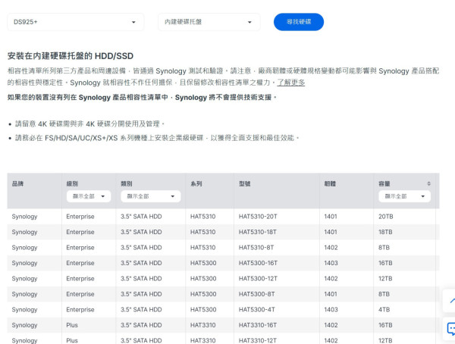The image size is (455, 344).
Task: Open the 內建硬碟托盤 dropdown
Action: click(x=209, y=22)
